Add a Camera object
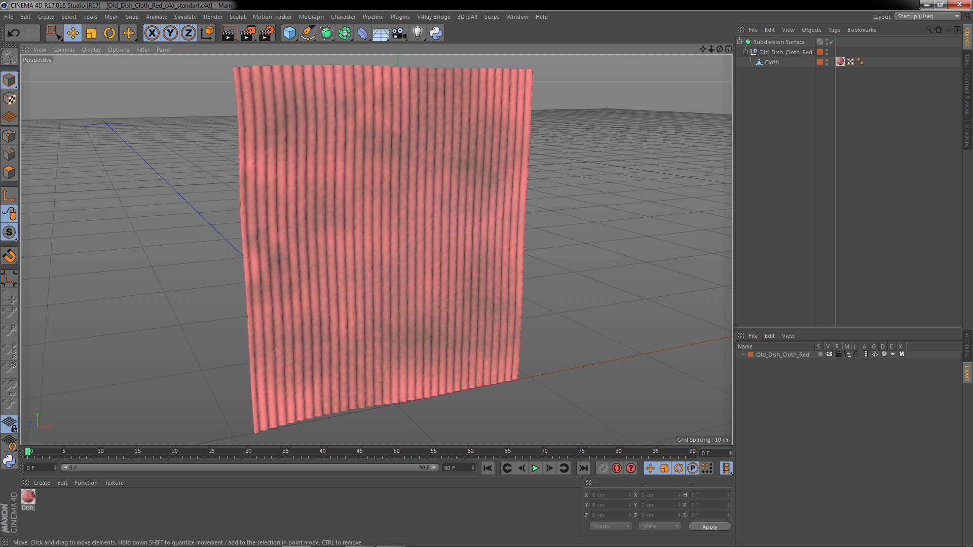Image resolution: width=973 pixels, height=547 pixels. (x=399, y=33)
